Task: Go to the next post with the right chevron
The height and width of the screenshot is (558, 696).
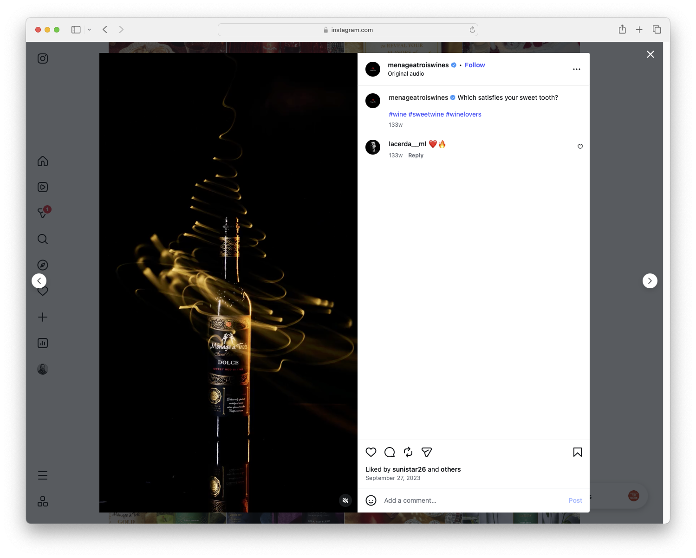Action: click(650, 281)
